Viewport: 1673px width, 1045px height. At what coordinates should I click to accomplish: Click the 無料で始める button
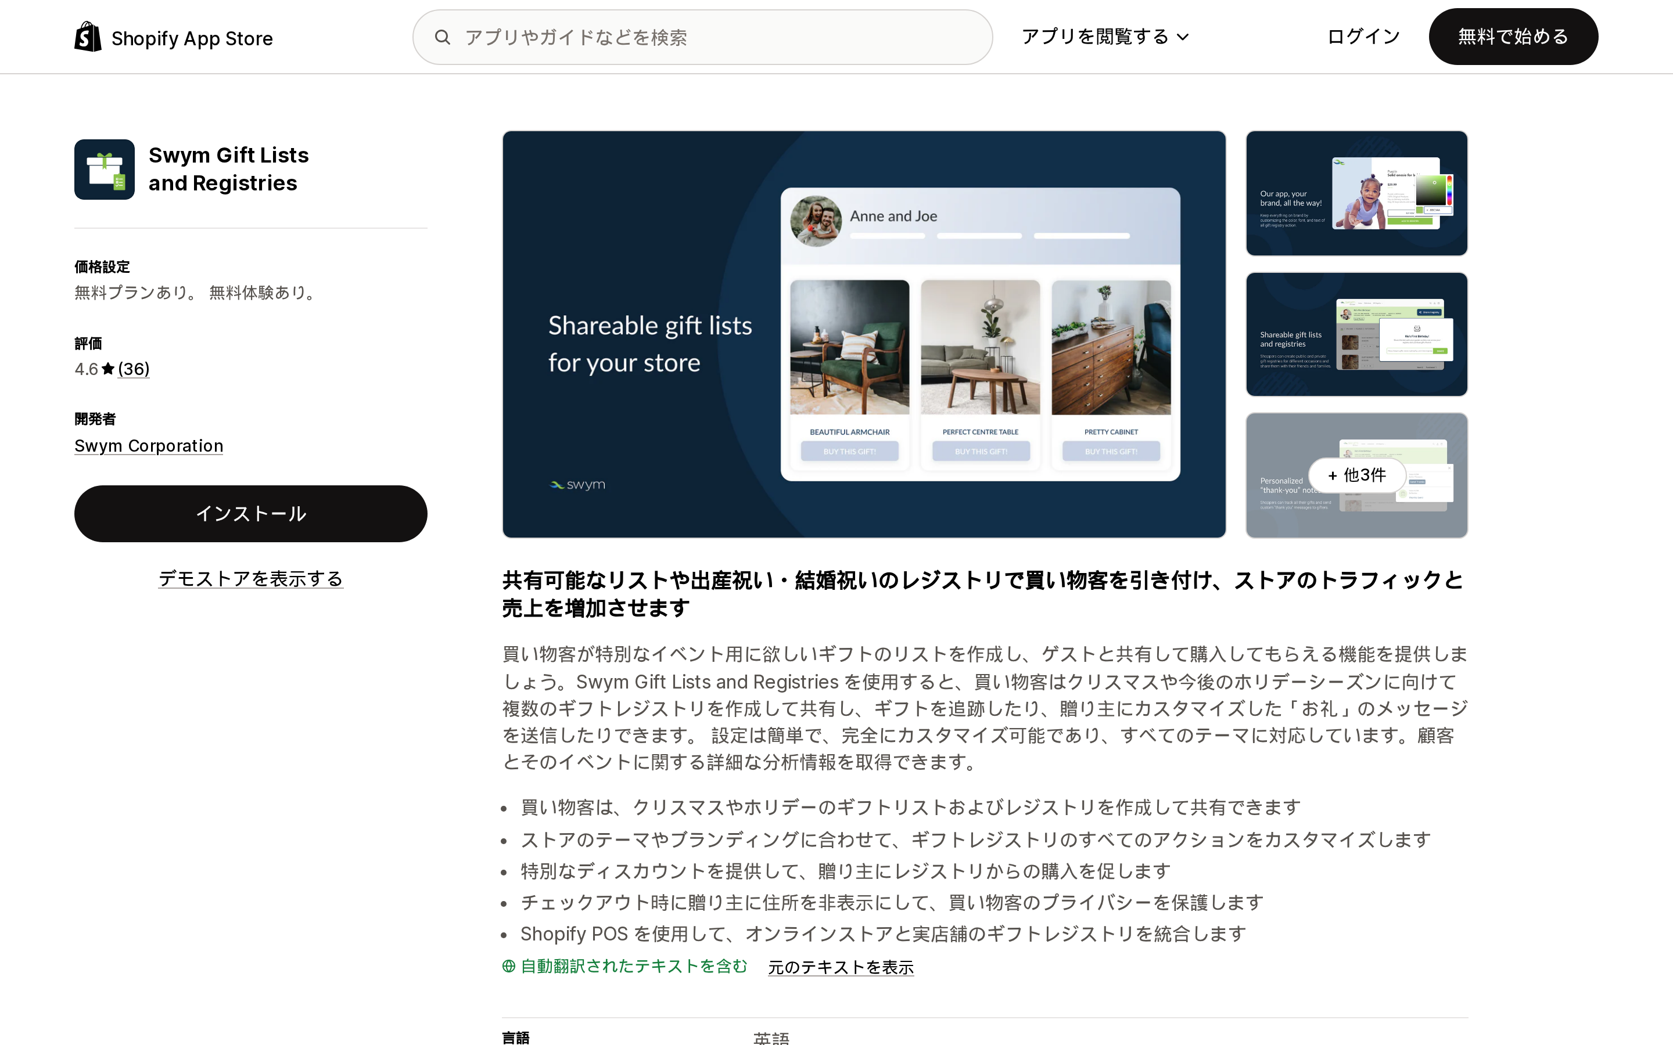[1513, 37]
